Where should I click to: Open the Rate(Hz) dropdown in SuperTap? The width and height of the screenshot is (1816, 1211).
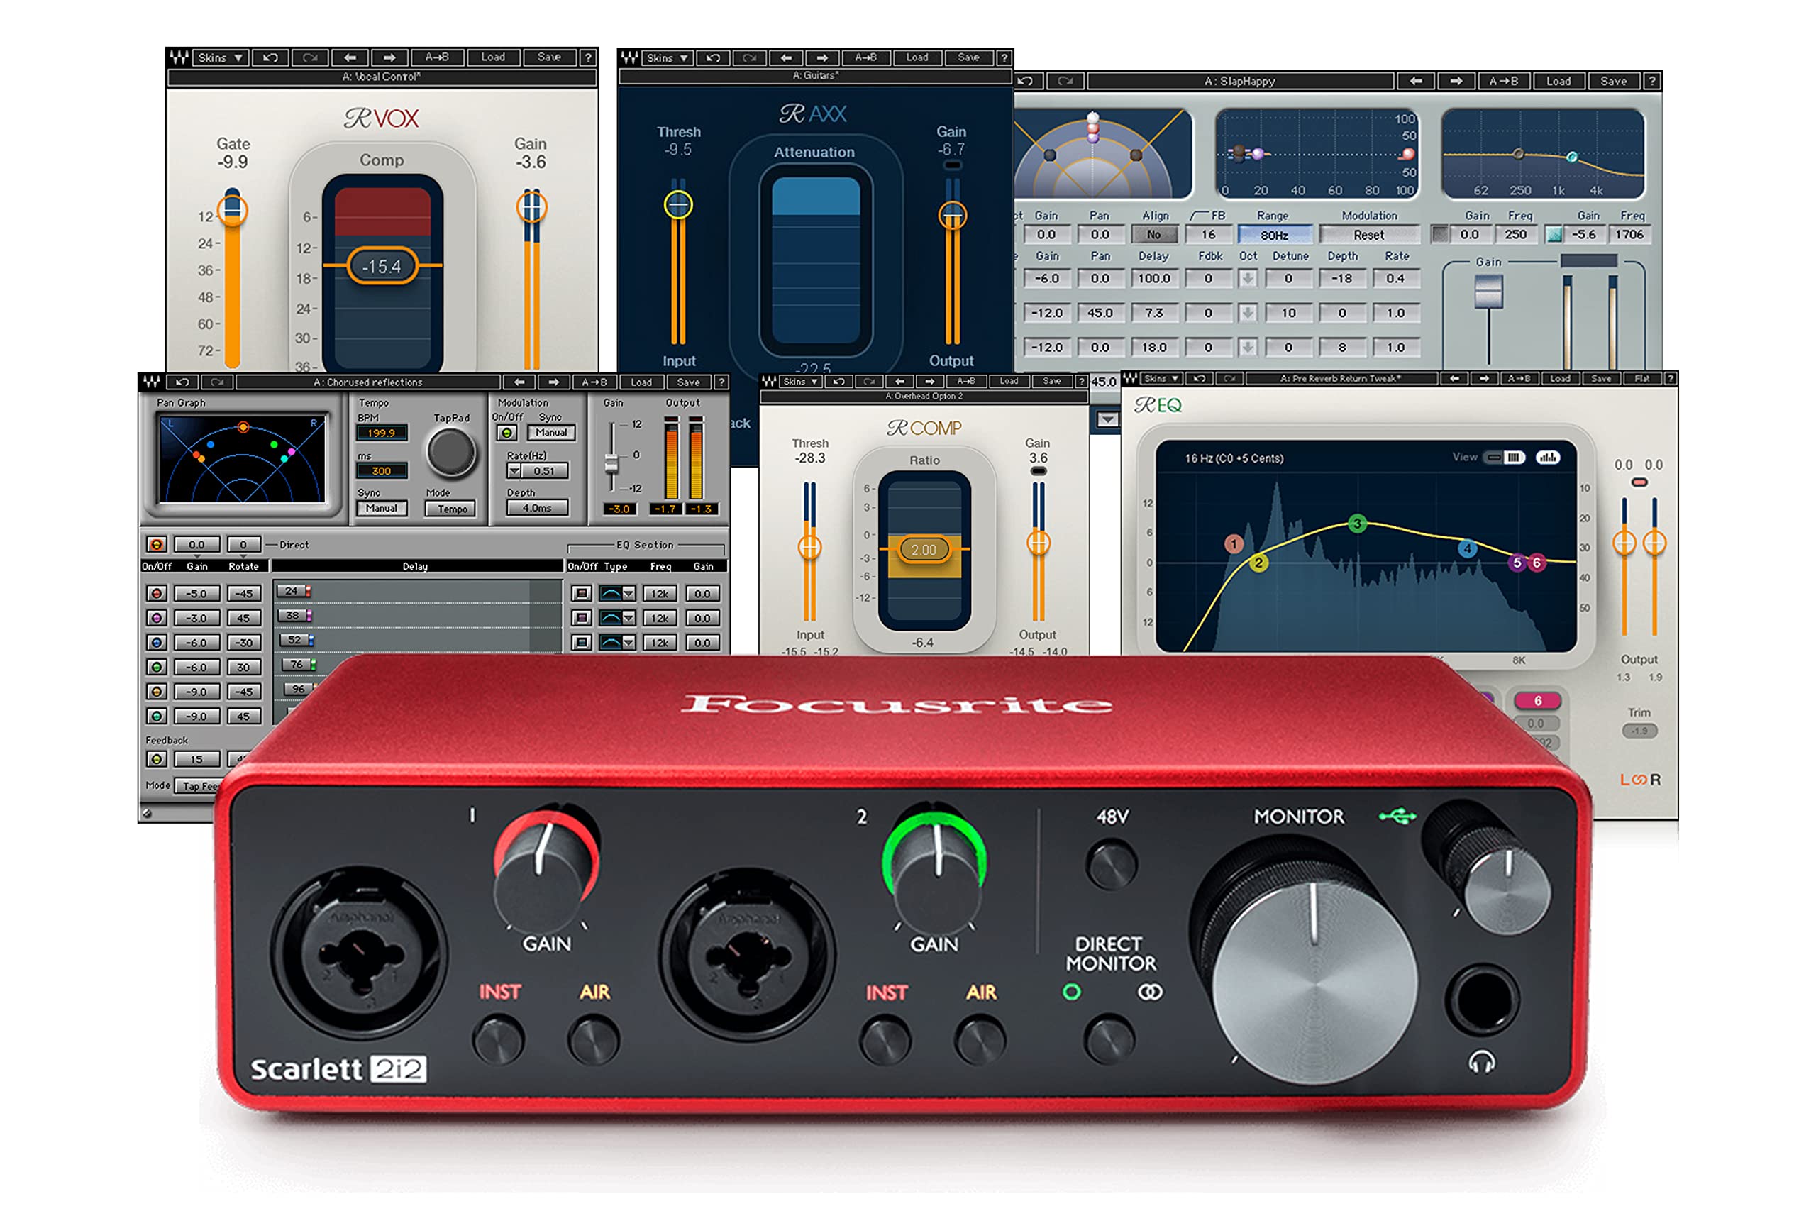514,472
